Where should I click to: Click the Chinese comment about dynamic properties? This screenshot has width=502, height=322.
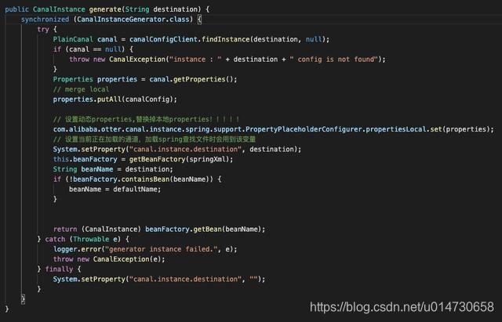point(146,119)
